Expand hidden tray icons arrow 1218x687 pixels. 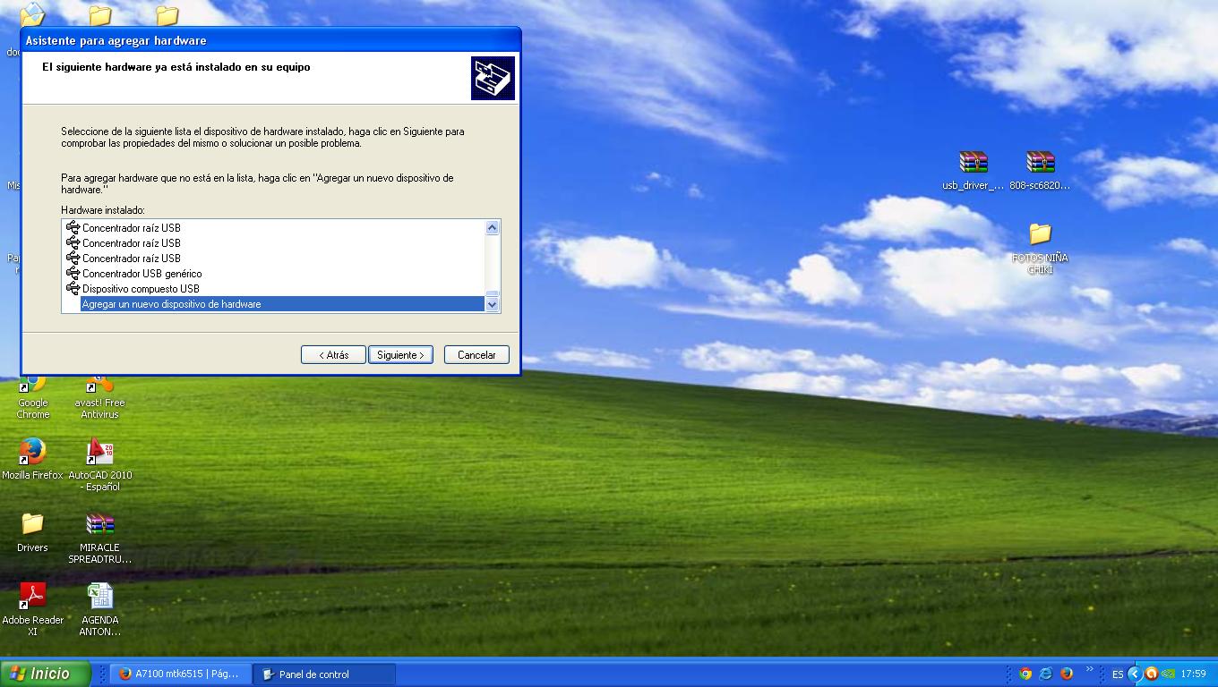(x=1135, y=674)
